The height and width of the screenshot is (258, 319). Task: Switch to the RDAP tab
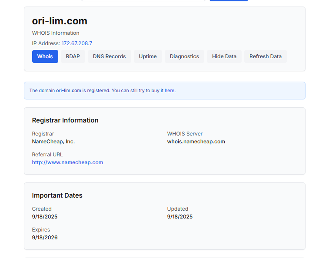pyautogui.click(x=73, y=56)
